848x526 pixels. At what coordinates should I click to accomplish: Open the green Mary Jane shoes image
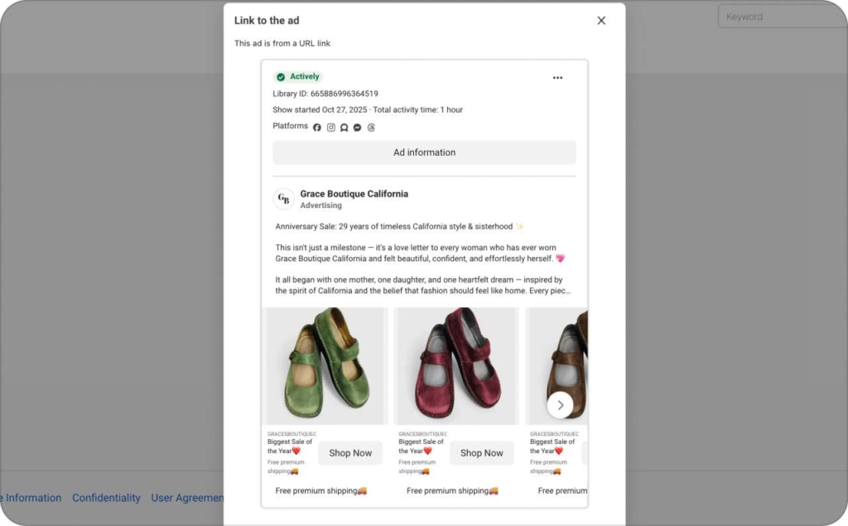[x=326, y=365]
